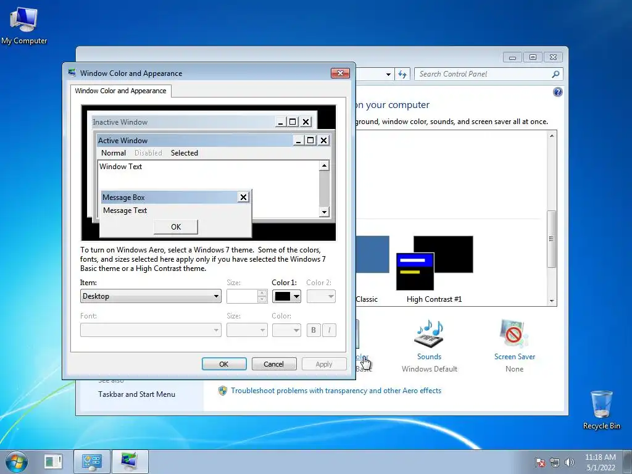Click the black Color 1 swatch
632x474 pixels.
[x=282, y=297]
